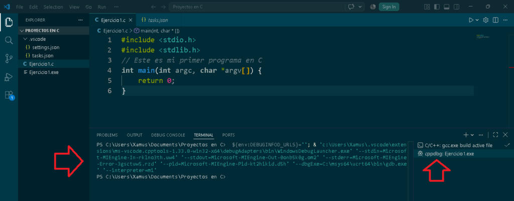514x201 pixels.
Task: Click the comment line about primer programa
Action: point(192,60)
